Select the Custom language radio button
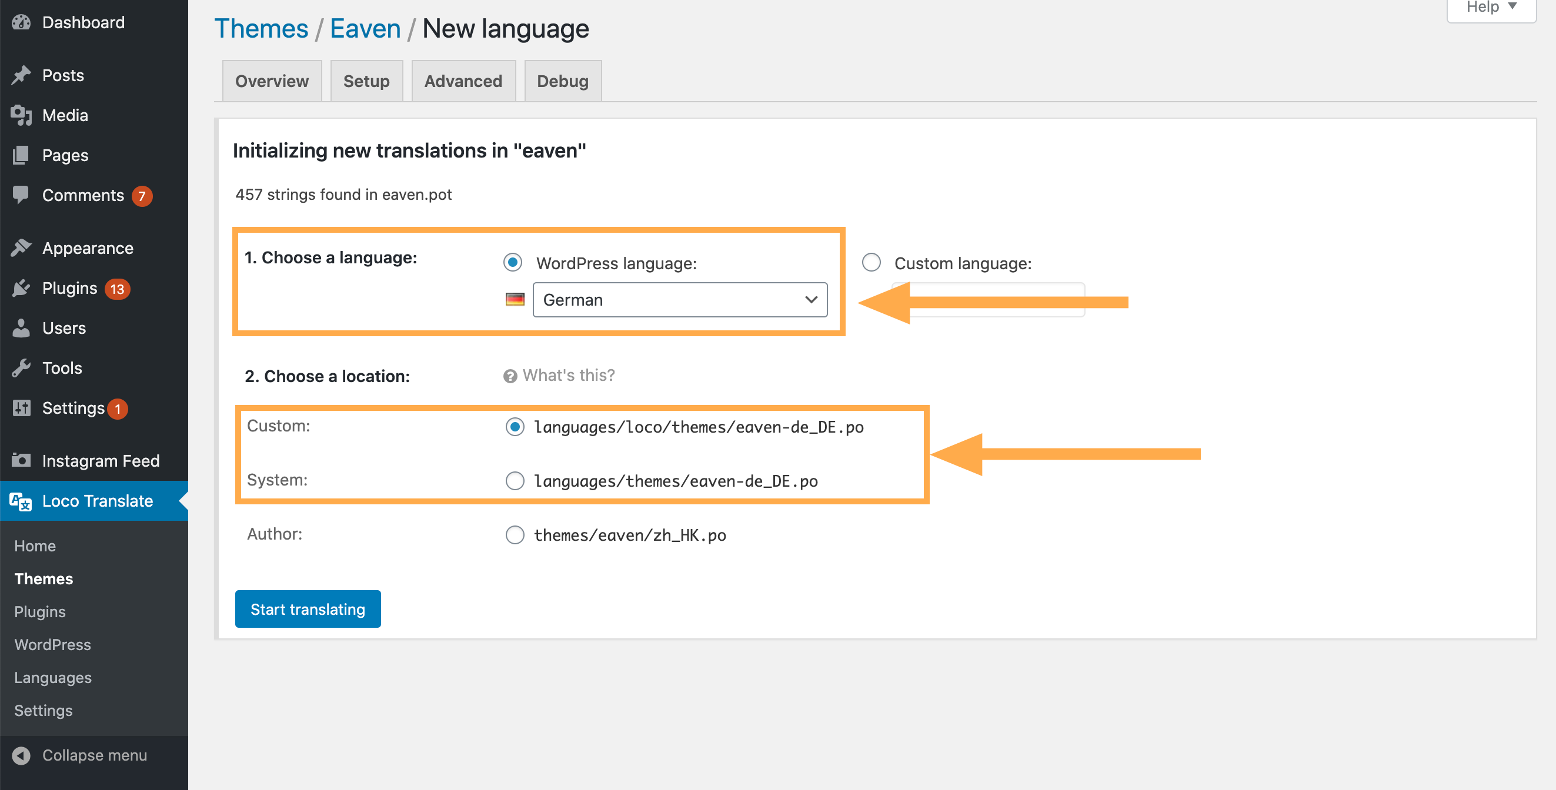This screenshot has width=1556, height=790. pos(871,262)
